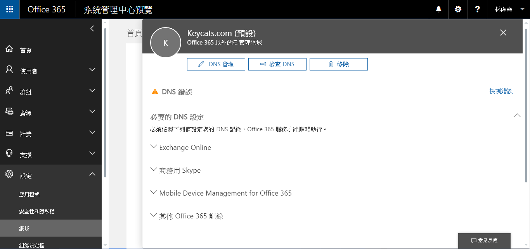Viewport: 530px width, 249px height.
Task: Expand 其他 Office 365 記錄
Action: (187, 216)
